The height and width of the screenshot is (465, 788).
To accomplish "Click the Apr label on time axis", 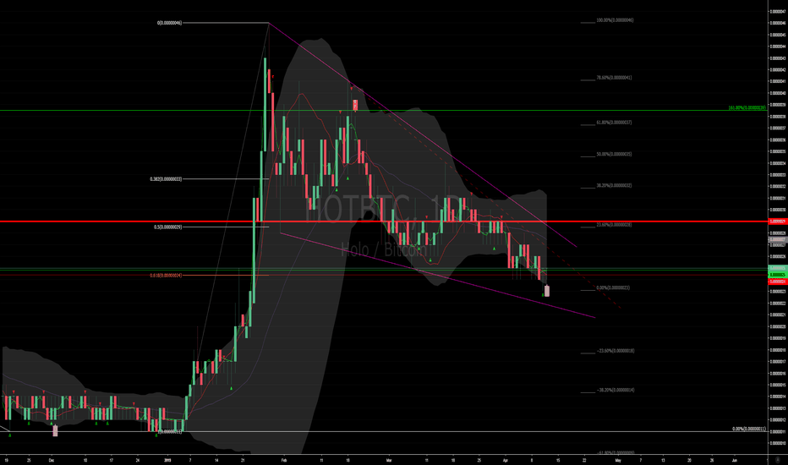I will [505, 460].
